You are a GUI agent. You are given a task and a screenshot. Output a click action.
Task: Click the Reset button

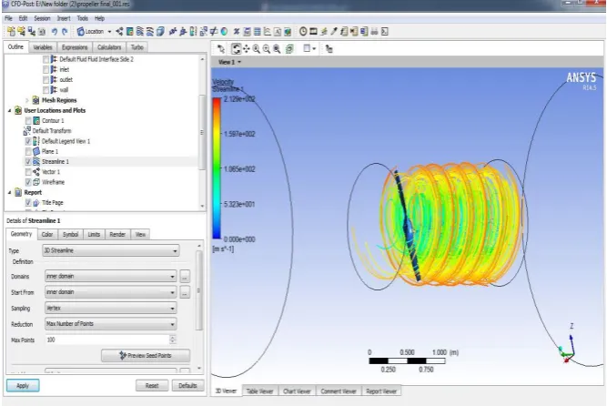[152, 385]
